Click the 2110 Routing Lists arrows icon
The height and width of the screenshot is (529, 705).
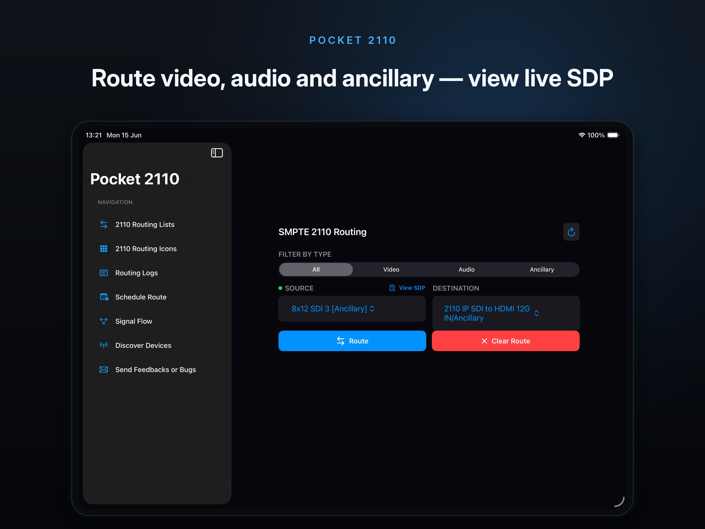pos(103,225)
